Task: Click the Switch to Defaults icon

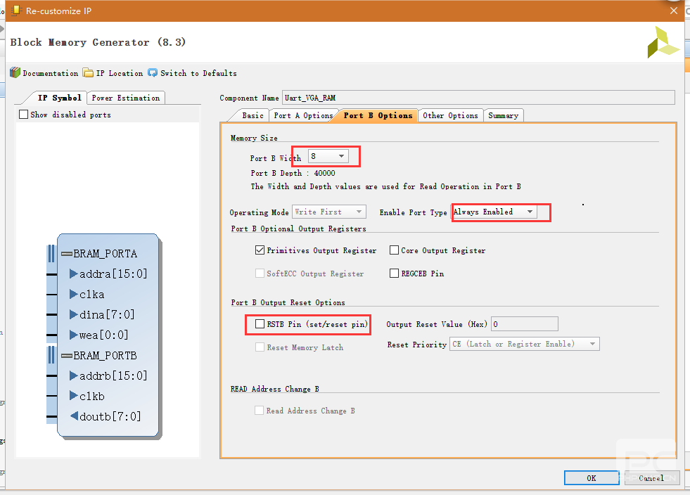Action: point(153,72)
